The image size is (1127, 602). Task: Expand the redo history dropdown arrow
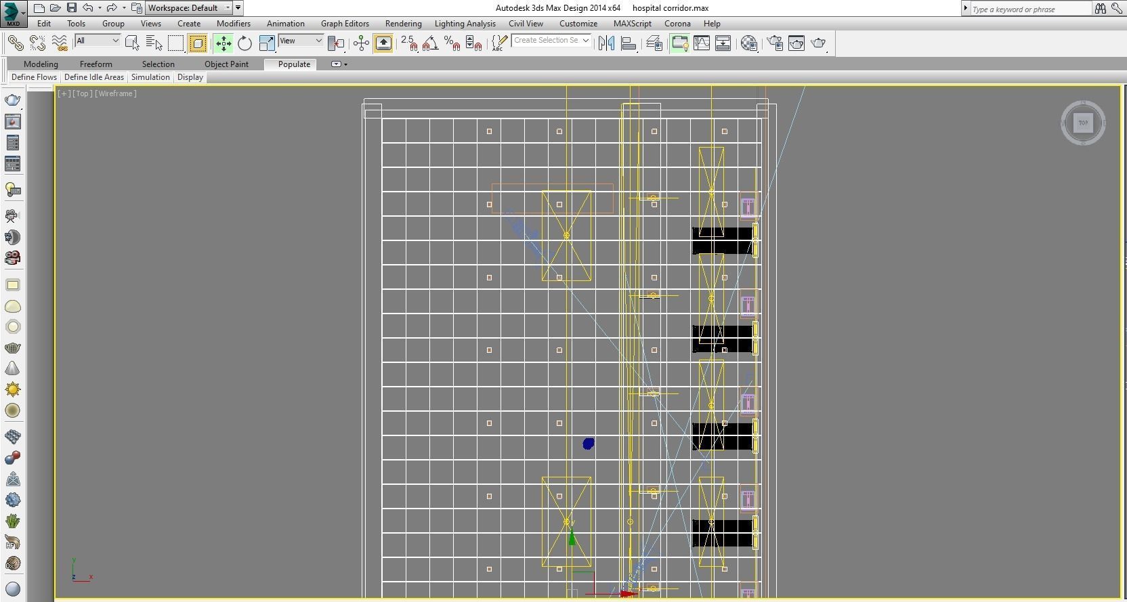(124, 8)
